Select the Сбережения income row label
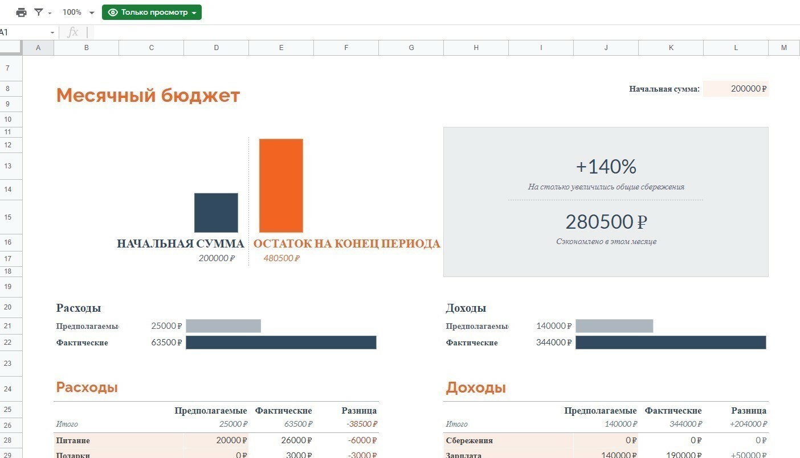Screen dimensions: 800x458 coord(470,440)
